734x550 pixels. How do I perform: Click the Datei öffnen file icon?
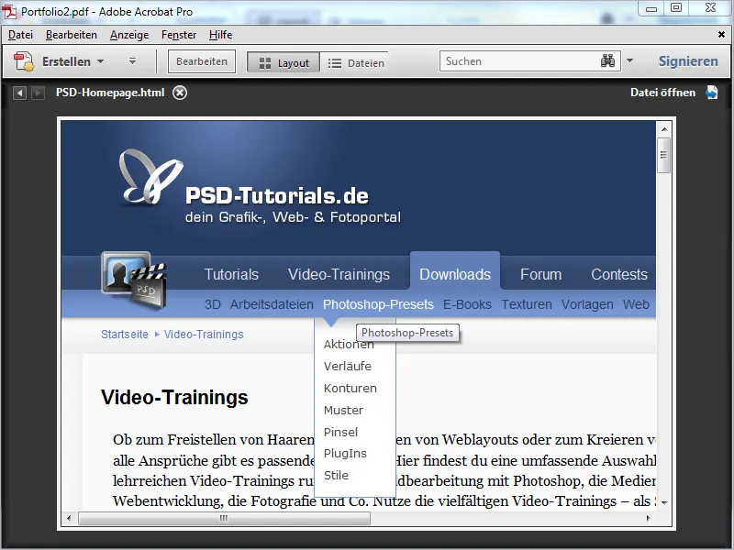712,93
